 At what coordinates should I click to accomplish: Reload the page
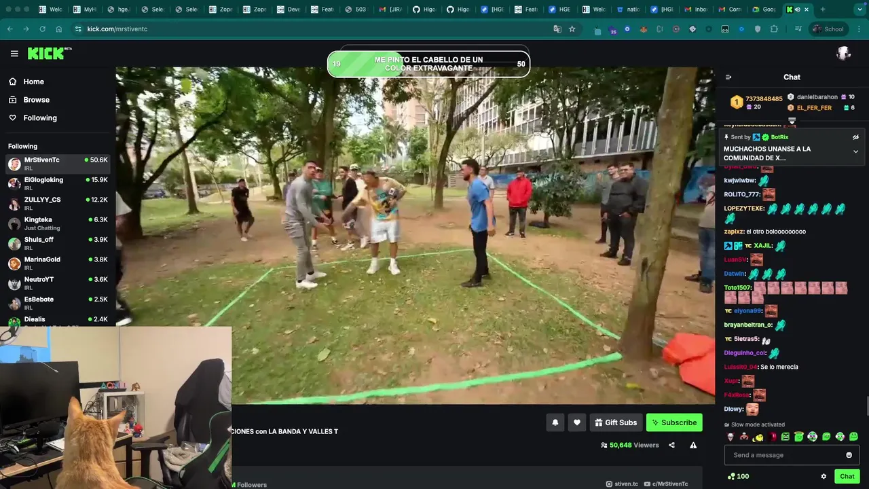click(42, 29)
